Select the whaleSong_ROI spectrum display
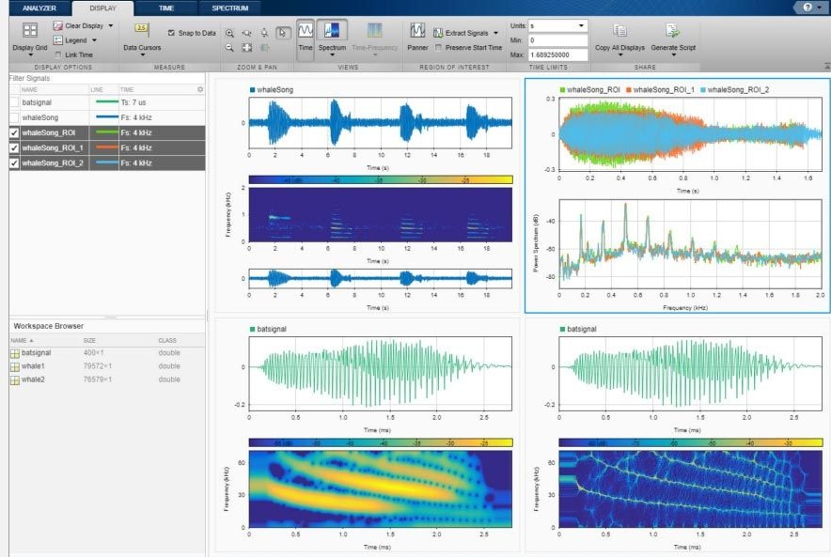 (690, 244)
